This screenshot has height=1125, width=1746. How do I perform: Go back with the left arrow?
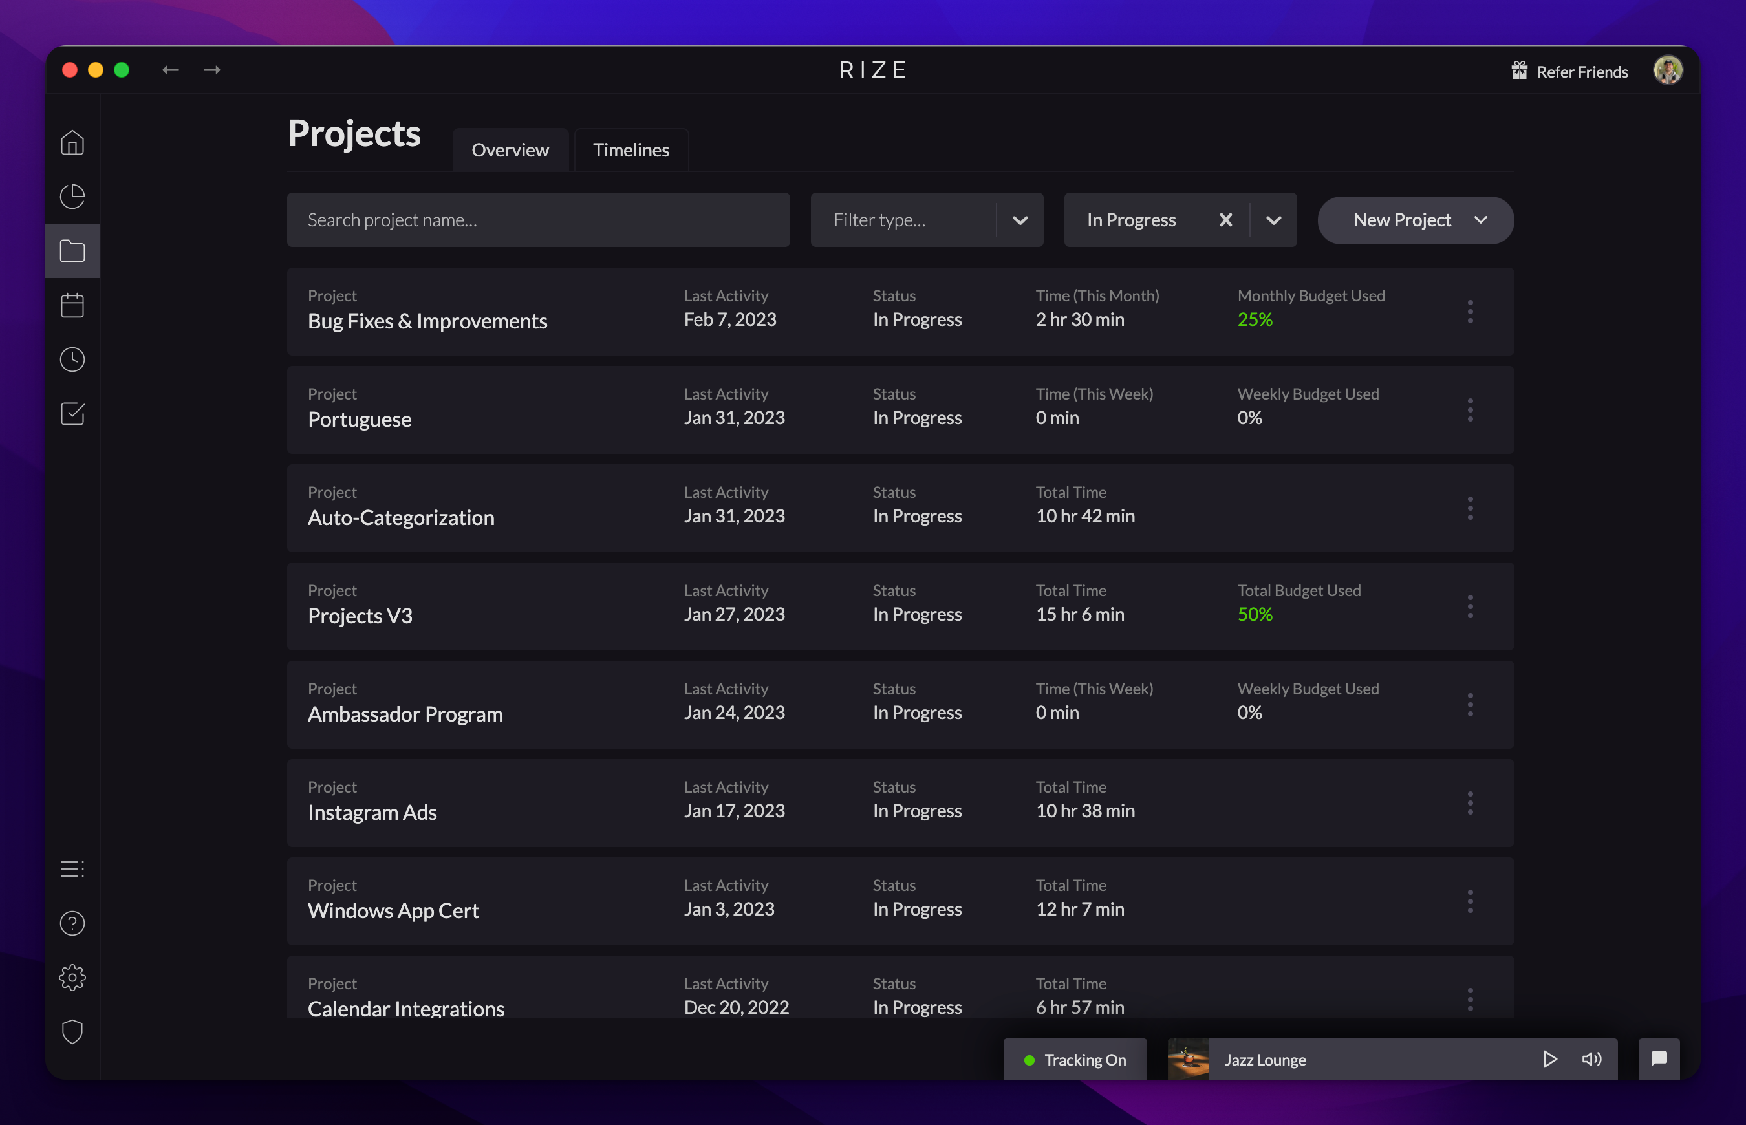[170, 70]
